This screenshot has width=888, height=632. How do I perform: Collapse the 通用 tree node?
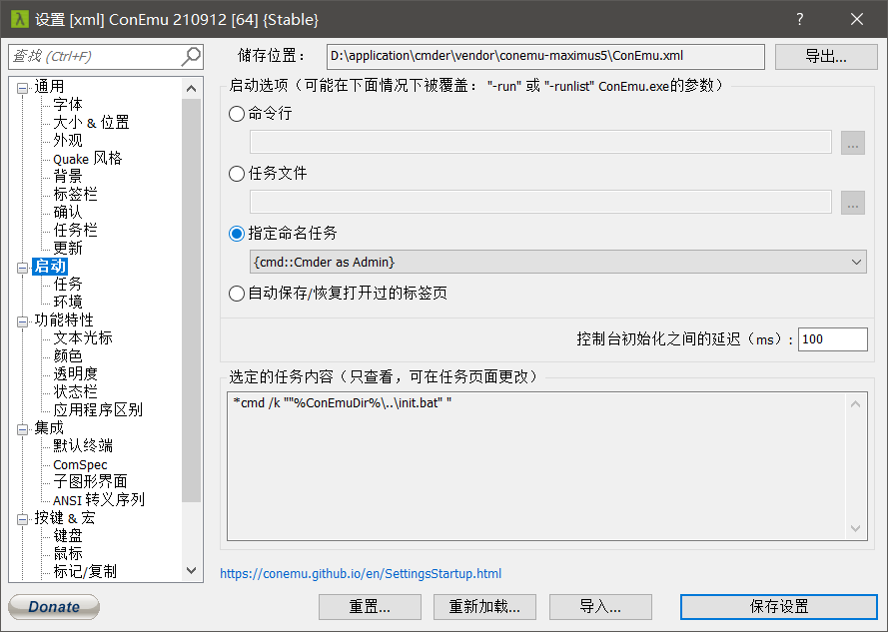click(x=22, y=88)
